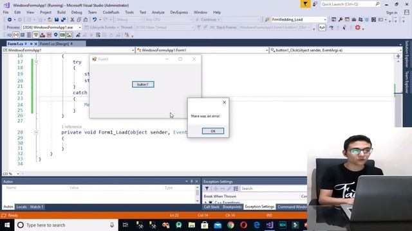
Task: Open the Edit menu
Action: pyautogui.click(x=17, y=12)
